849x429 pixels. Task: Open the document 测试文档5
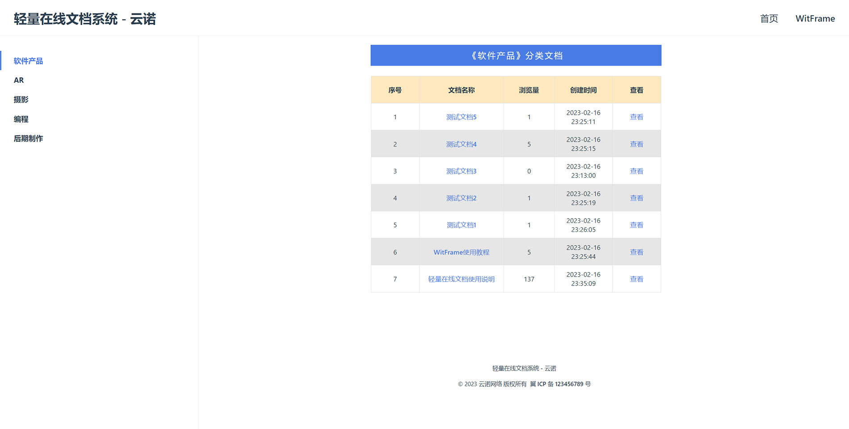coord(461,117)
